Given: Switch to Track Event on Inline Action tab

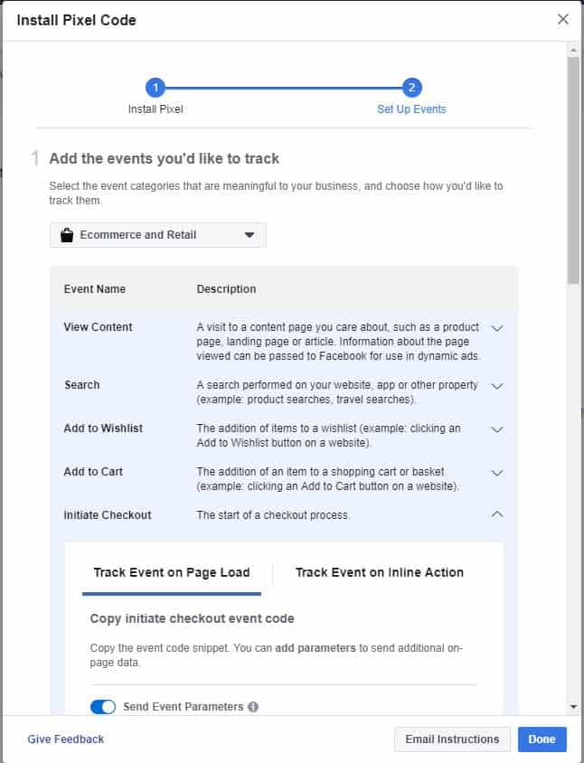Looking at the screenshot, I should coord(380,573).
